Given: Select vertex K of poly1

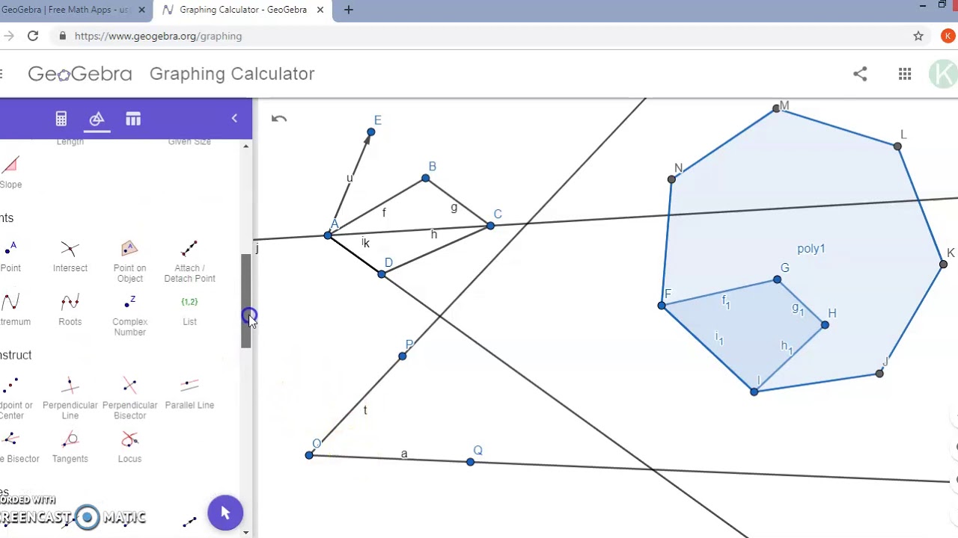Looking at the screenshot, I should click(943, 264).
